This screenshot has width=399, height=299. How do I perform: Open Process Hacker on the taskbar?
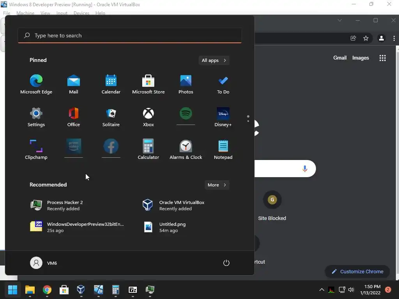(150, 289)
